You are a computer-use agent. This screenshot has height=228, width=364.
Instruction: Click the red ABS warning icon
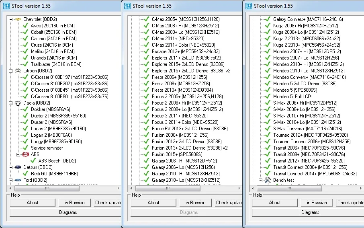pyautogui.click(x=26, y=154)
